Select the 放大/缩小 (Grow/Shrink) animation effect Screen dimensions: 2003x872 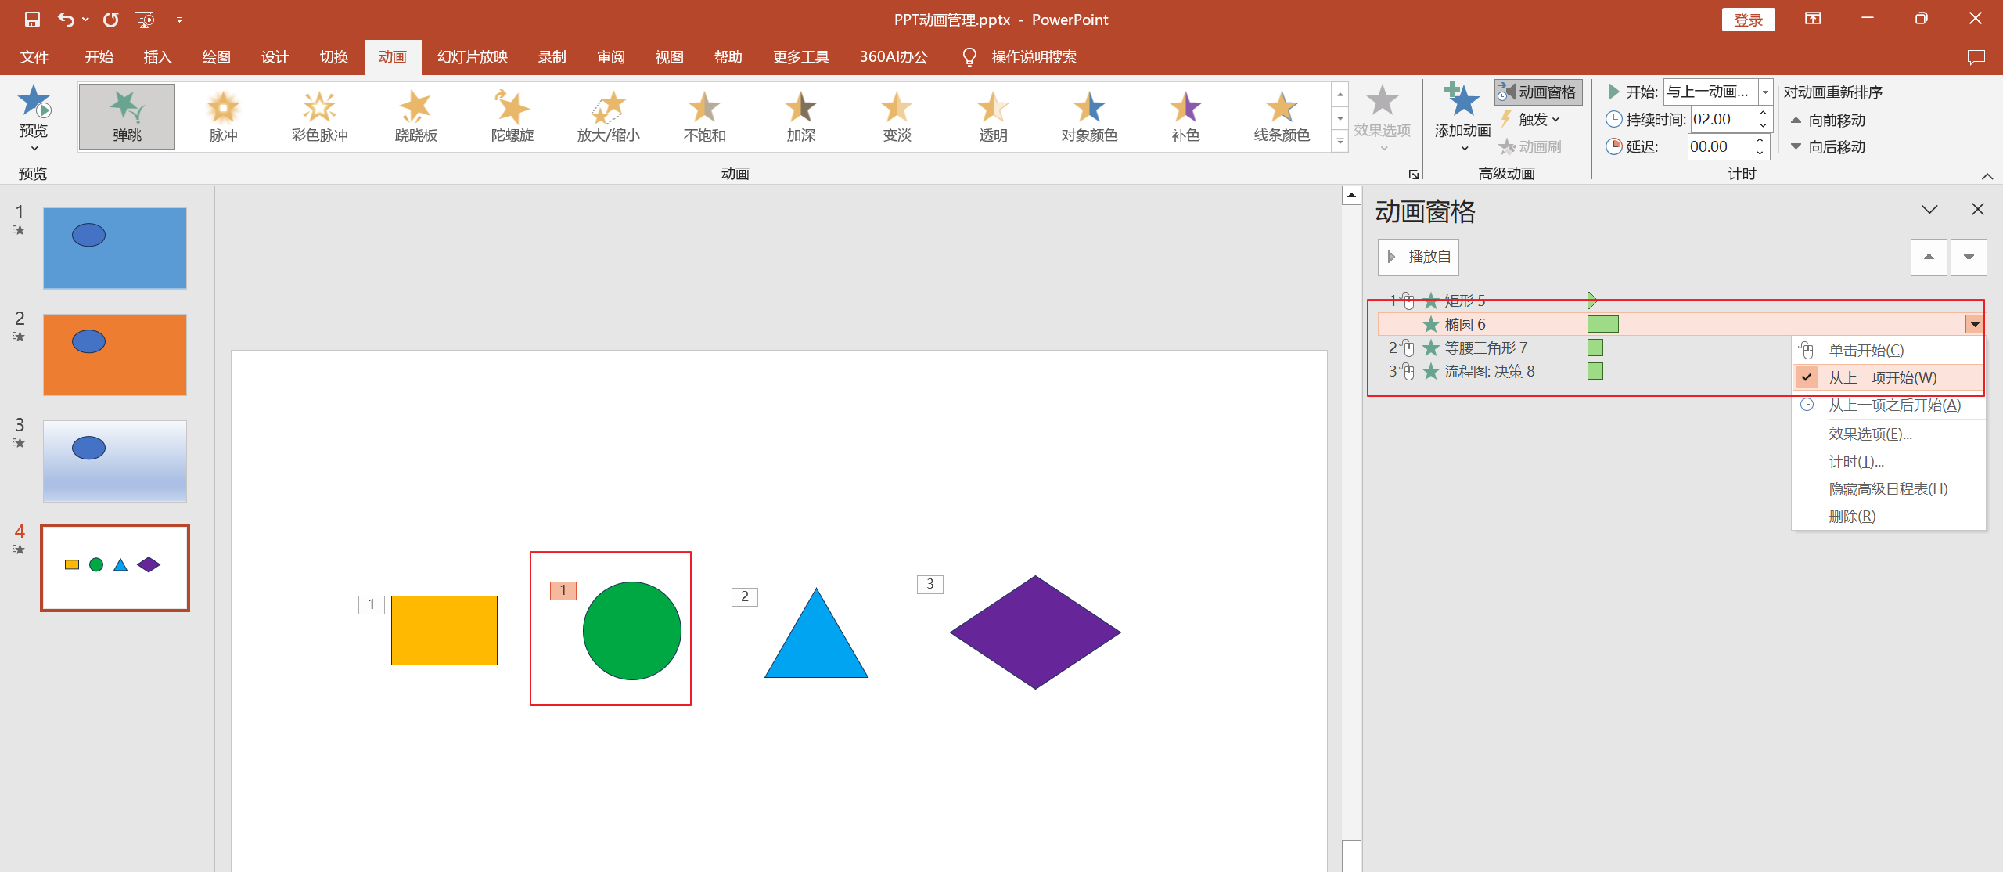tap(608, 116)
